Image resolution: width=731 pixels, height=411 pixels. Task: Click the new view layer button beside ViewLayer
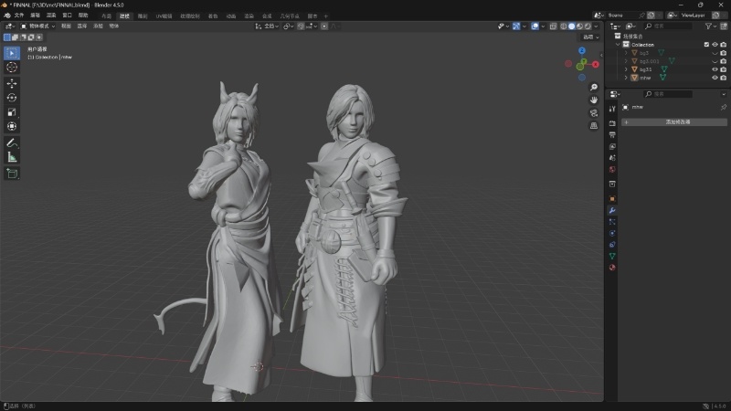715,16
